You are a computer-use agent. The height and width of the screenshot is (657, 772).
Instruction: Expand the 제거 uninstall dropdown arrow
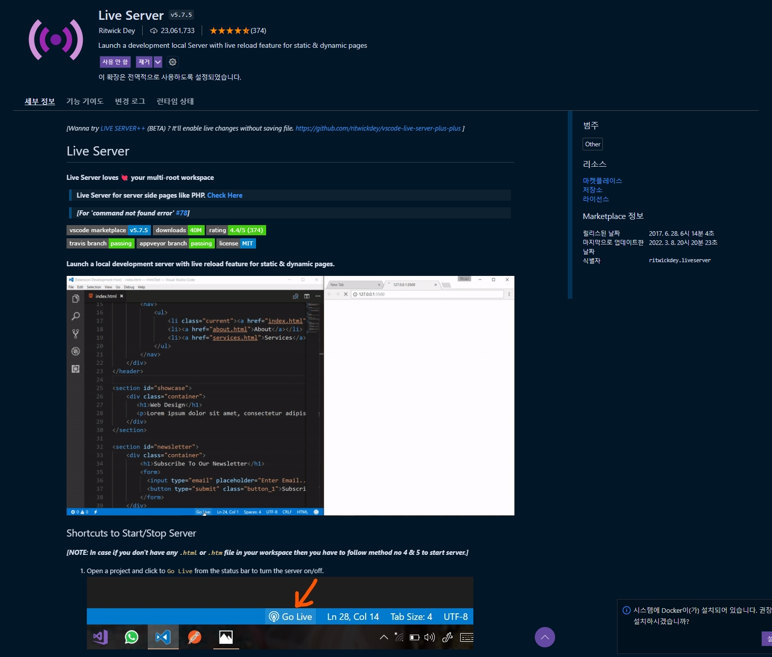[x=158, y=62]
